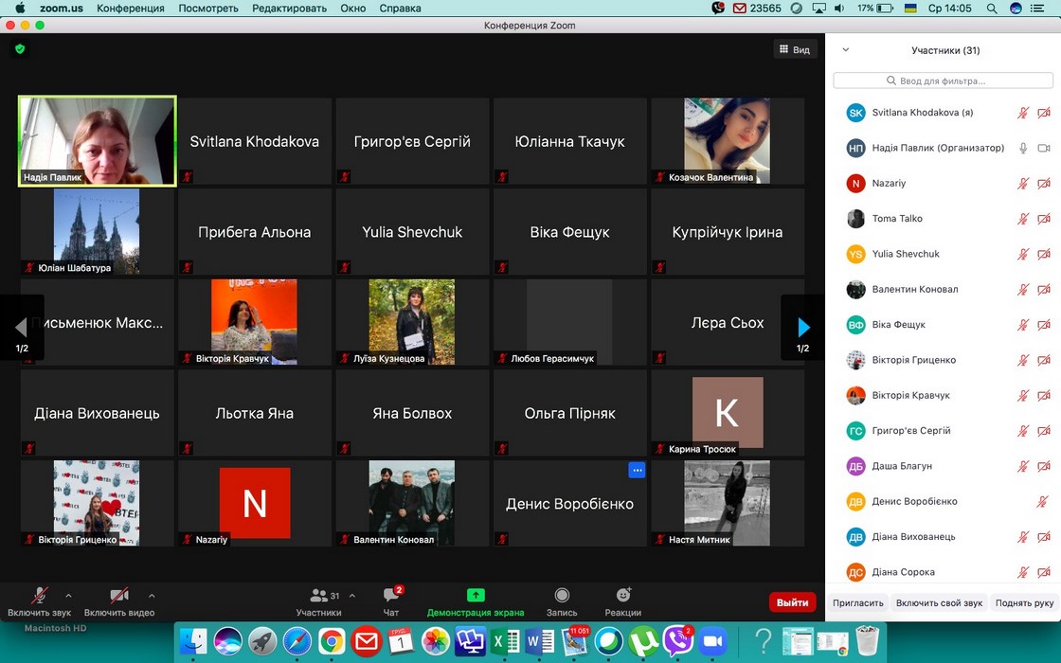1061x663 pixels.
Task: Open Viber from the dock
Action: coord(676,641)
